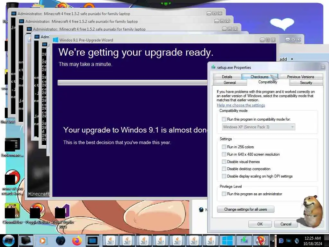
Task: Open the taskbar clock showing 12:25 AM
Action: tap(313, 241)
